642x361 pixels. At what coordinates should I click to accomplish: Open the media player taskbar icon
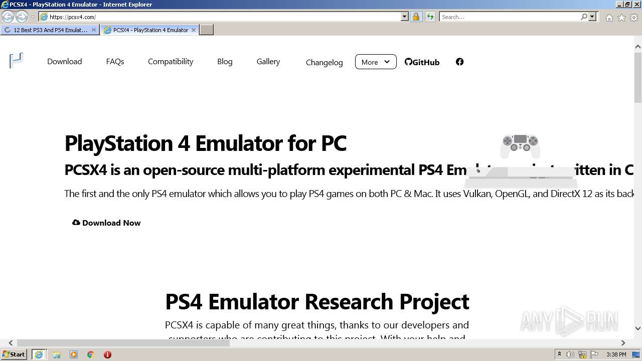coord(74,354)
